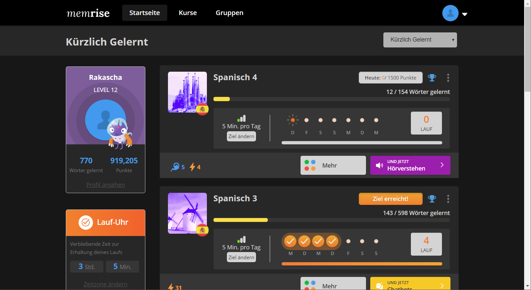Open the Spanisch 3 three-dot options menu
Image resolution: width=531 pixels, height=290 pixels.
pos(448,199)
